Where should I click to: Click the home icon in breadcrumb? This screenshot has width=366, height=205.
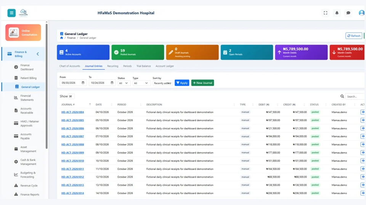[62, 38]
